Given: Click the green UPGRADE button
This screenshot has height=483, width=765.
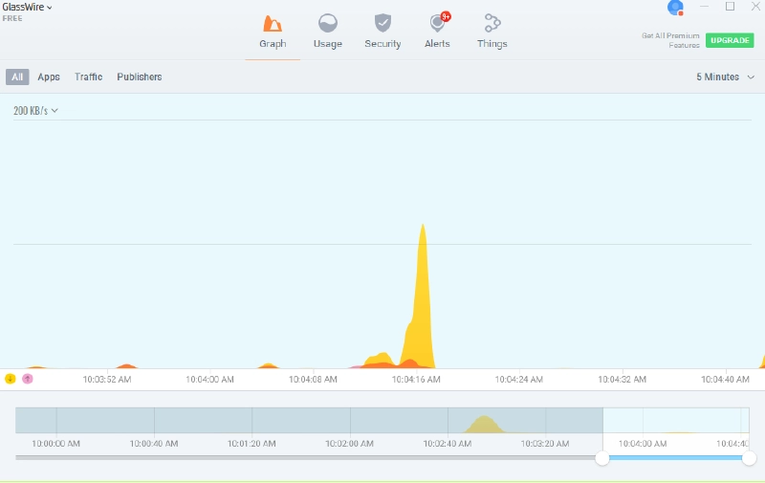Looking at the screenshot, I should (x=730, y=40).
